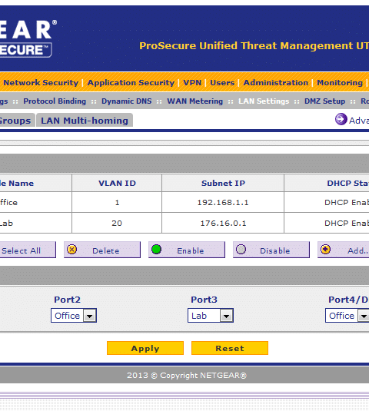Screen dimensions: 369x411
Task: Open the Network Security menu
Action: point(41,83)
